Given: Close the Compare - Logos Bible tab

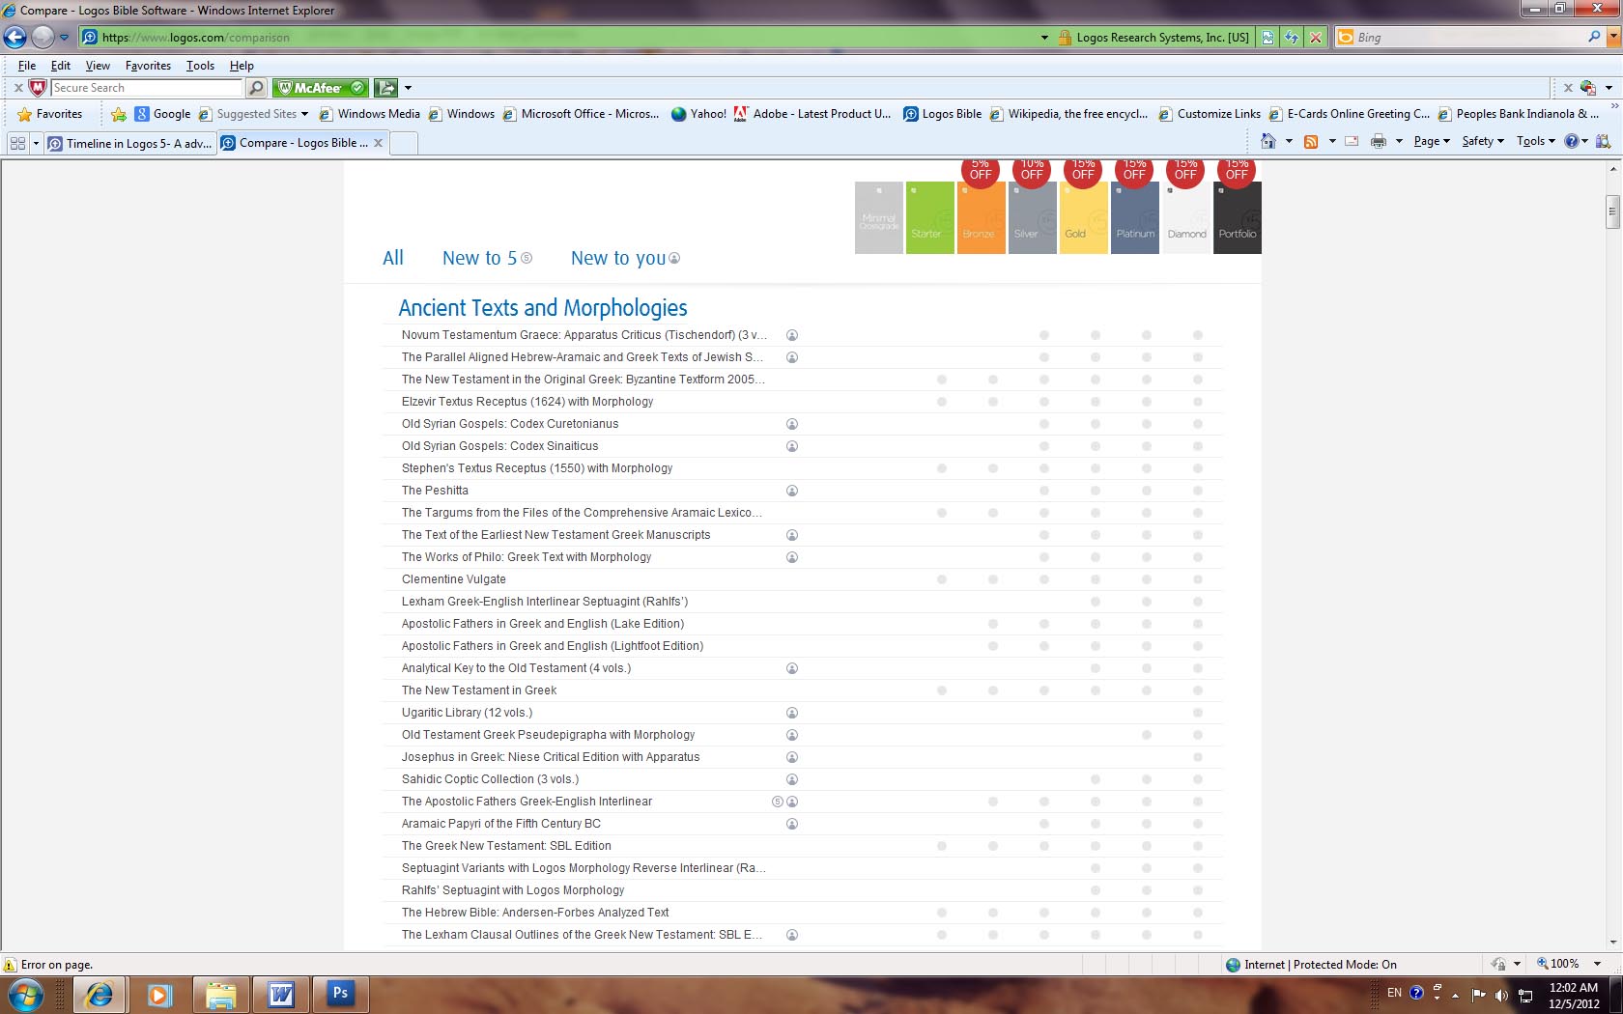Looking at the screenshot, I should 379,143.
